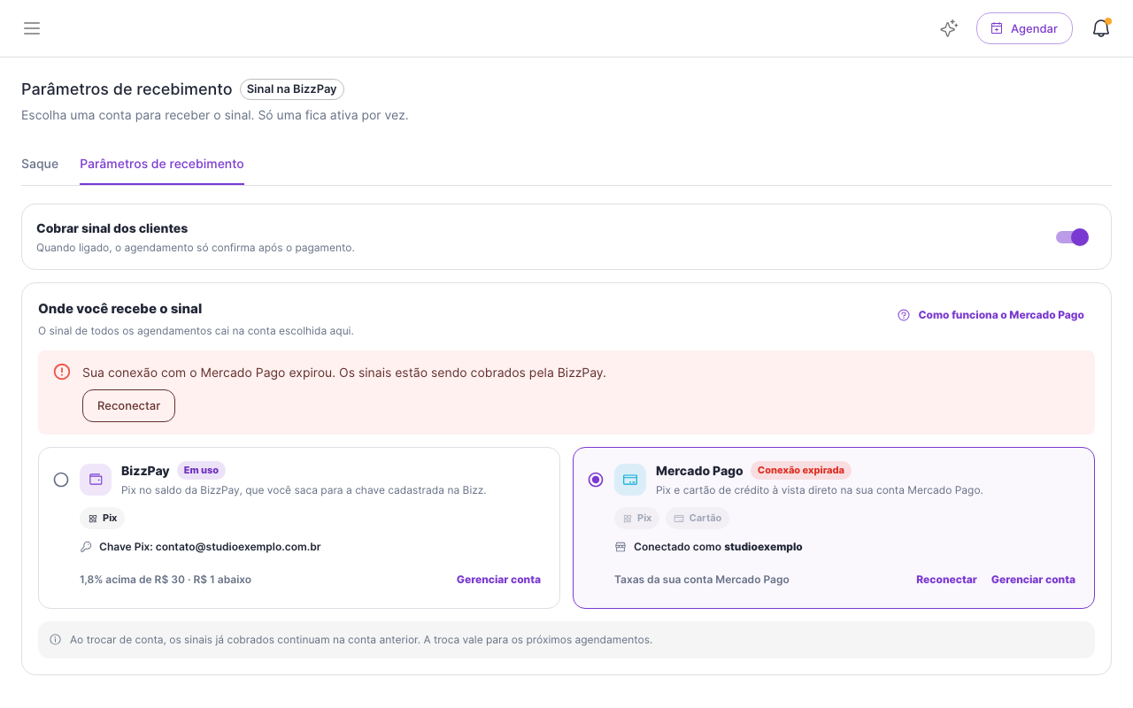Screen dimensions: 1133x708
Task: Click Reconectar button in the alert banner
Action: pyautogui.click(x=128, y=405)
